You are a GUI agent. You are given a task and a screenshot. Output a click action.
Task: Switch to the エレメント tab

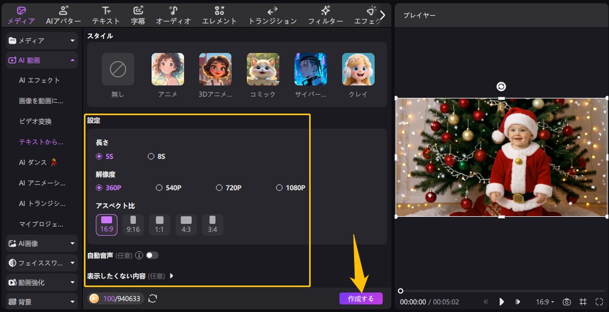(x=219, y=15)
